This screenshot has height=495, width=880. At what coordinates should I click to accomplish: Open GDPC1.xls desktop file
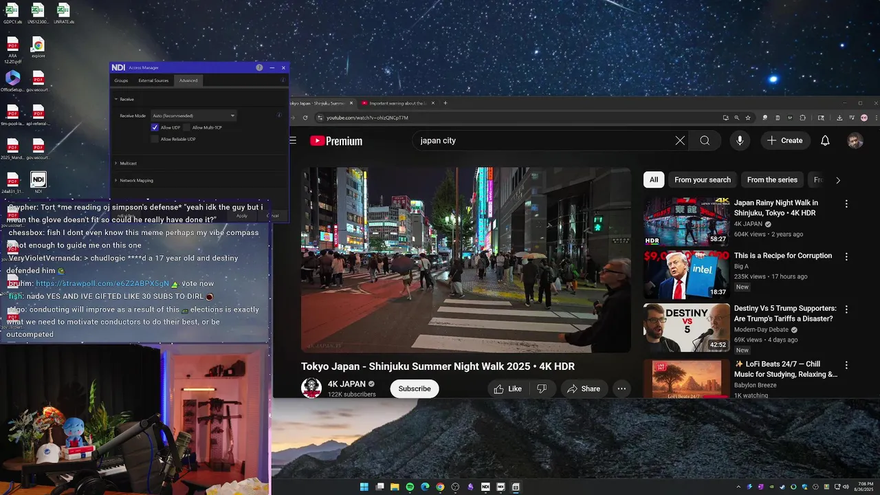tap(12, 14)
